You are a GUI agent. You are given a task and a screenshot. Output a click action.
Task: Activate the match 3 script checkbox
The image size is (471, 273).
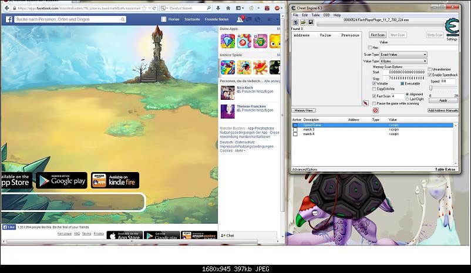[295, 130]
